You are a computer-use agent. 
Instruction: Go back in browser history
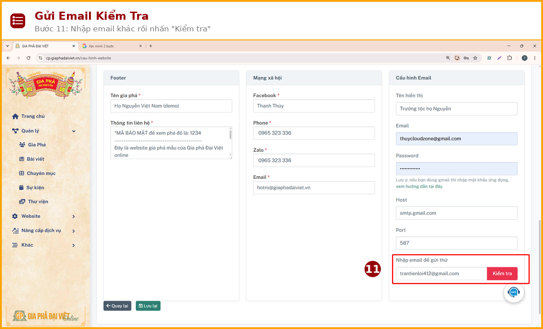[x=8, y=58]
